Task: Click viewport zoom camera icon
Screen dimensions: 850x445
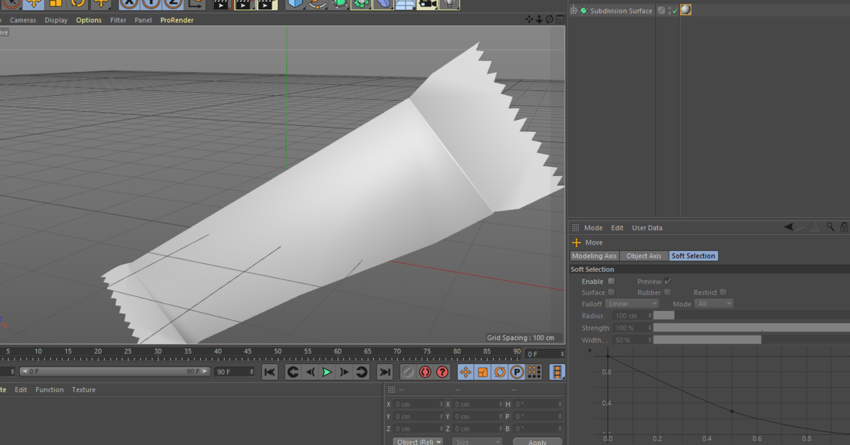Action: click(539, 19)
